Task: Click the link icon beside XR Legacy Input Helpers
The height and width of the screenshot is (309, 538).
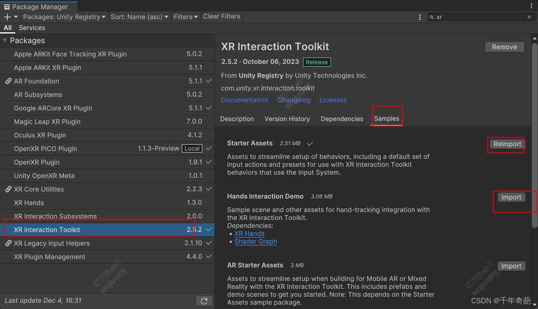Action: pos(8,243)
